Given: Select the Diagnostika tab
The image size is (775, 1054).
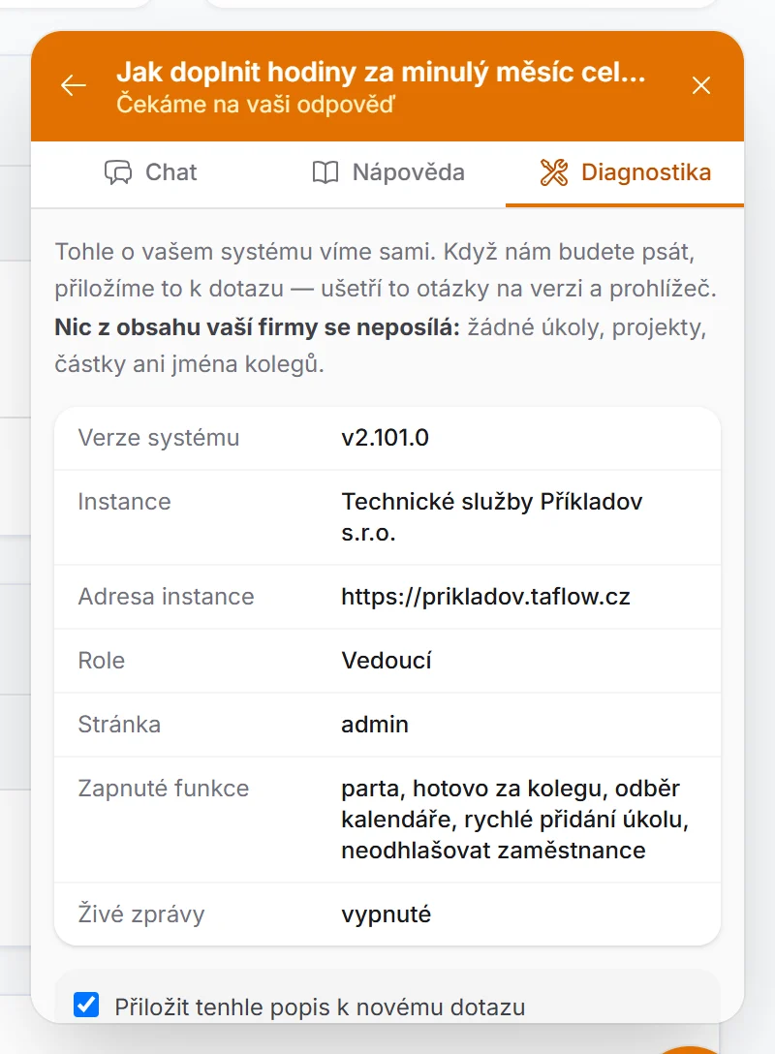Looking at the screenshot, I should coord(625,172).
